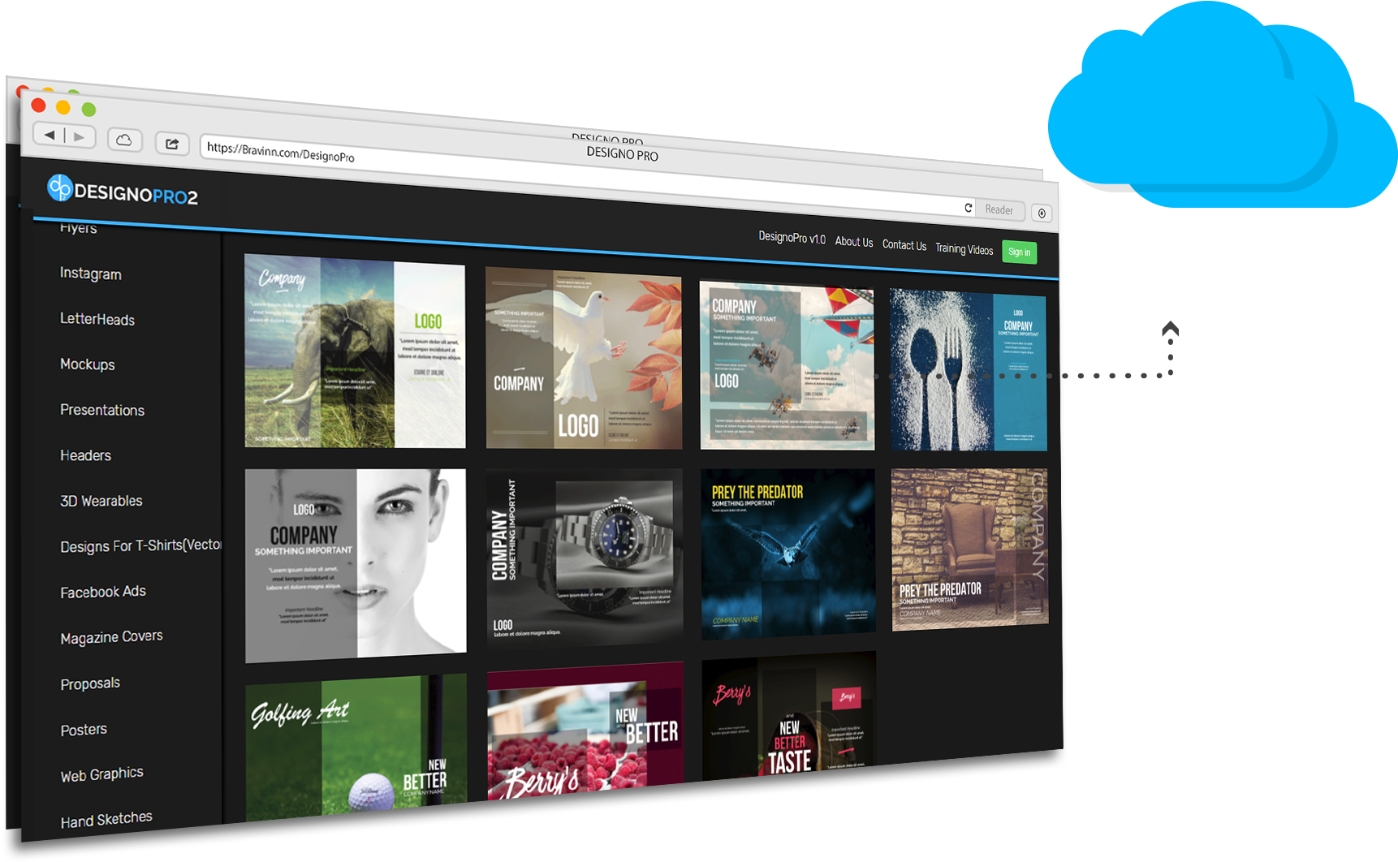Click the green Sign in button
1398x862 pixels.
(1019, 252)
